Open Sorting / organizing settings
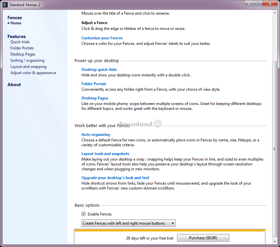This screenshot has height=247, width=280. coord(27,60)
